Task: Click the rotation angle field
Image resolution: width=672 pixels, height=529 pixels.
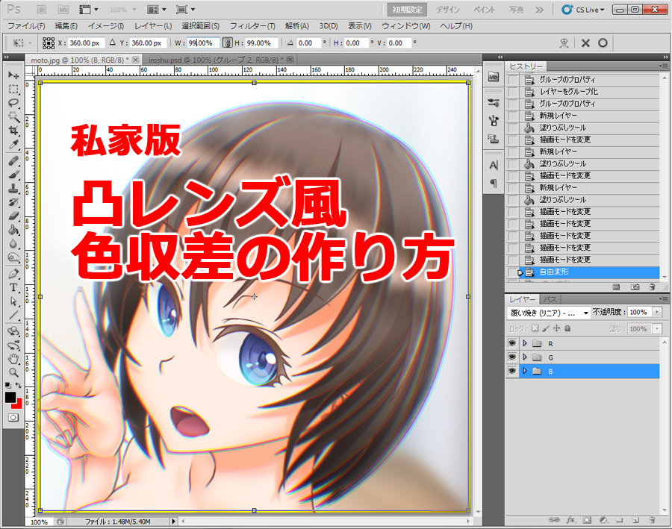Action: pyautogui.click(x=308, y=43)
